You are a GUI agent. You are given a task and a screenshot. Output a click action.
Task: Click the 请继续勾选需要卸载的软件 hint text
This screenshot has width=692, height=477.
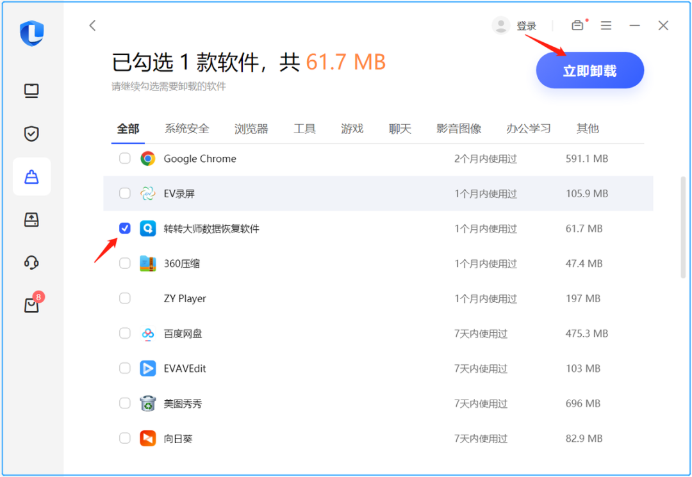pyautogui.click(x=169, y=86)
